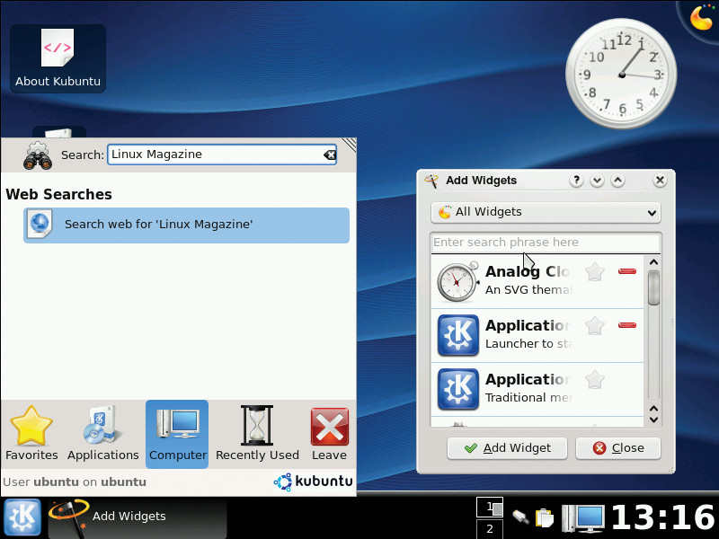Click the help question mark in Add Widgets
719x539 pixels.
pos(576,181)
